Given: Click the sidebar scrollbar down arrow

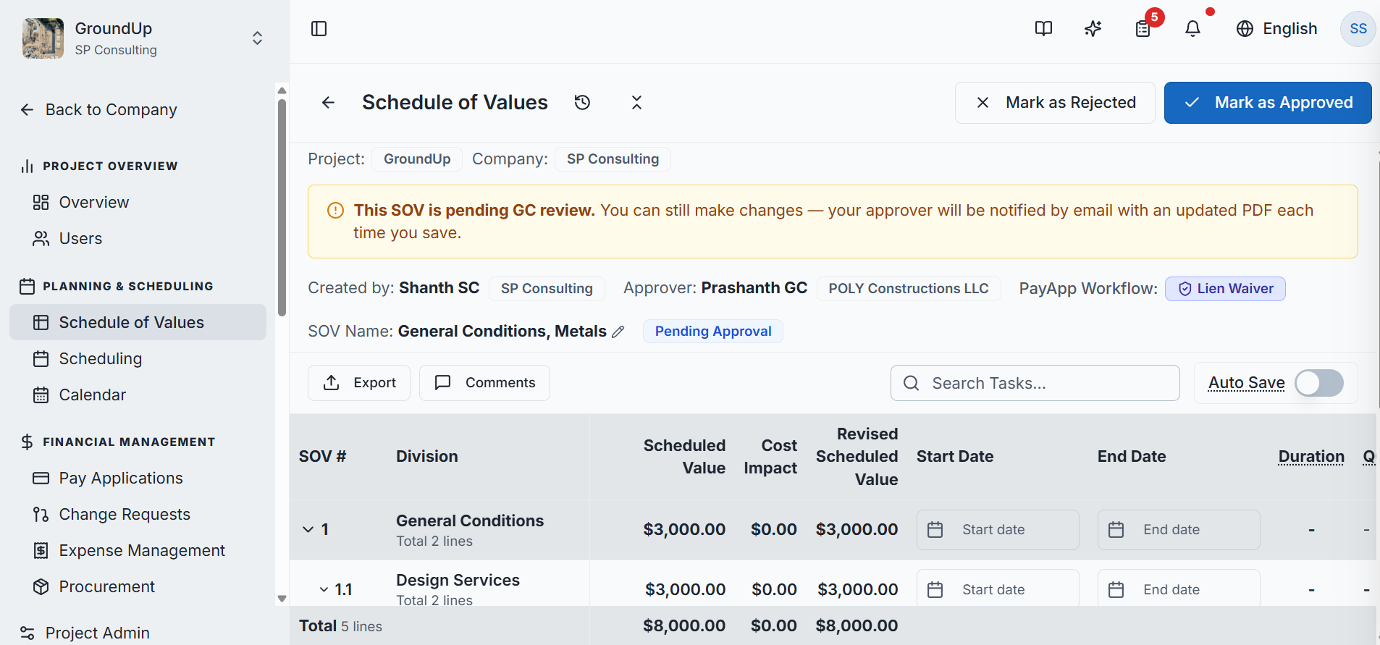Looking at the screenshot, I should (282, 599).
